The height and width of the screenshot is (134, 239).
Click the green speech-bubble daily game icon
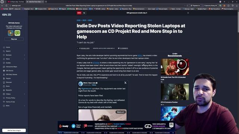tap(18, 33)
